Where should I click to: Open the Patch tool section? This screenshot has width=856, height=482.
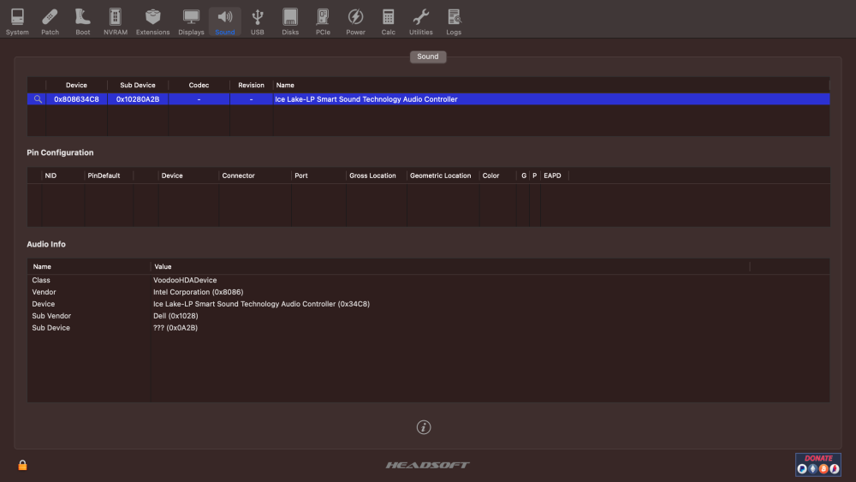point(50,22)
